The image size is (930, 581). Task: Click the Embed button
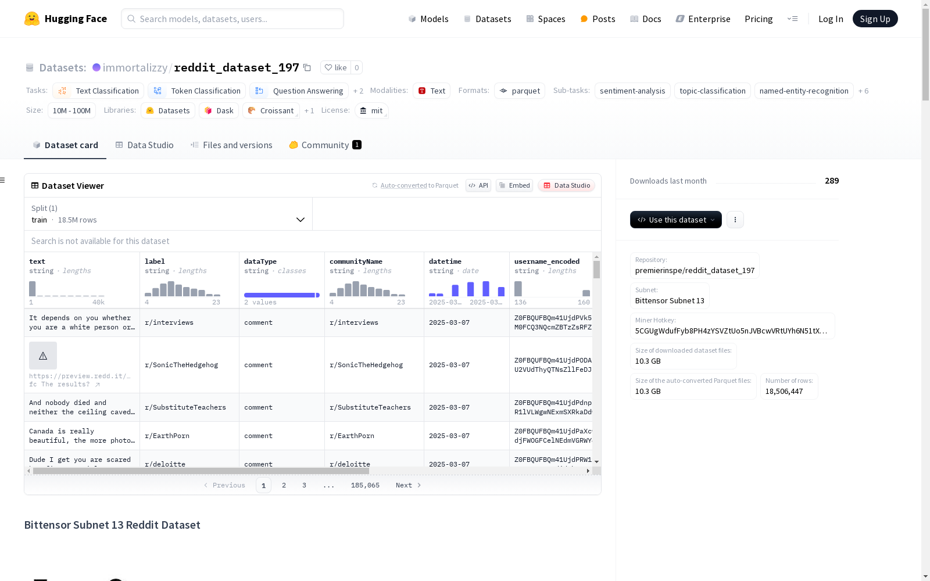pyautogui.click(x=514, y=185)
